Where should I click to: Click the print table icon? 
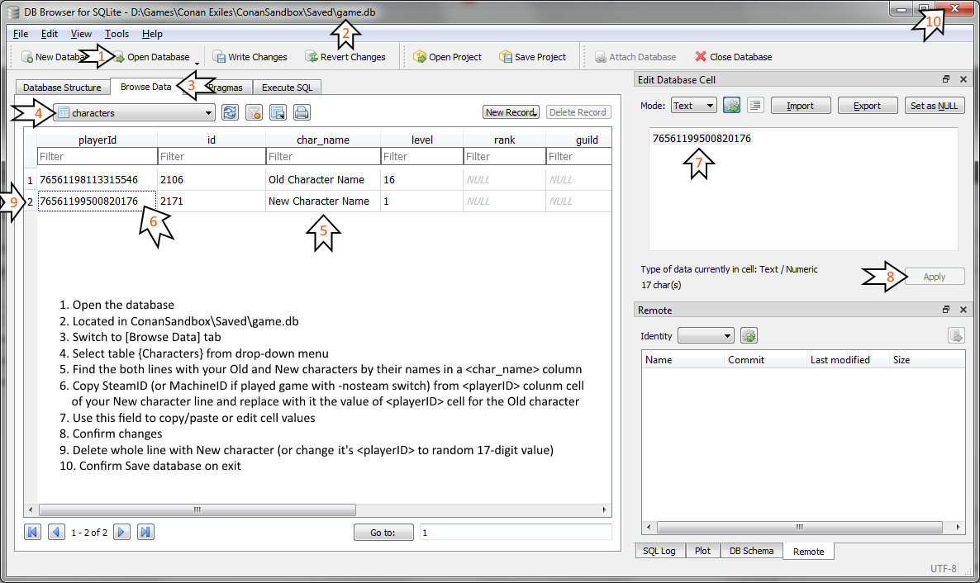(x=302, y=112)
